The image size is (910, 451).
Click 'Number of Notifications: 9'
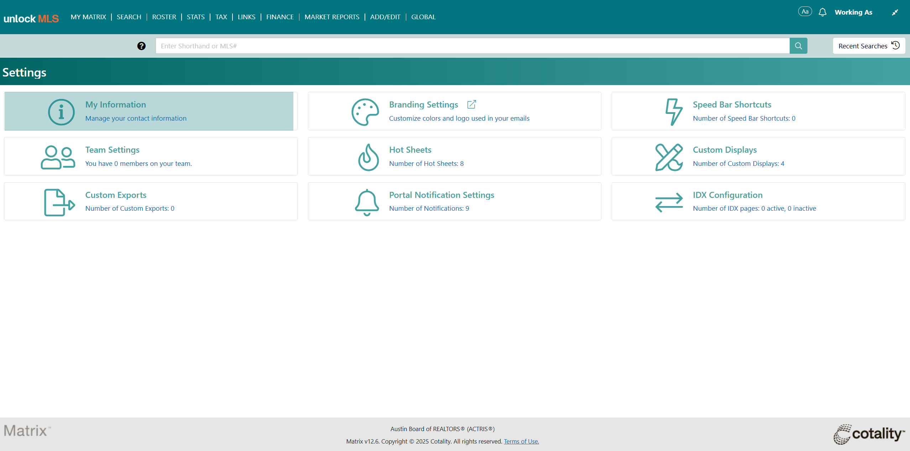429,208
